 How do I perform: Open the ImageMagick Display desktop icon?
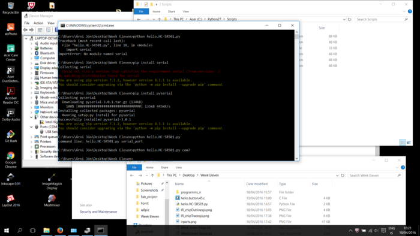coord(52,181)
